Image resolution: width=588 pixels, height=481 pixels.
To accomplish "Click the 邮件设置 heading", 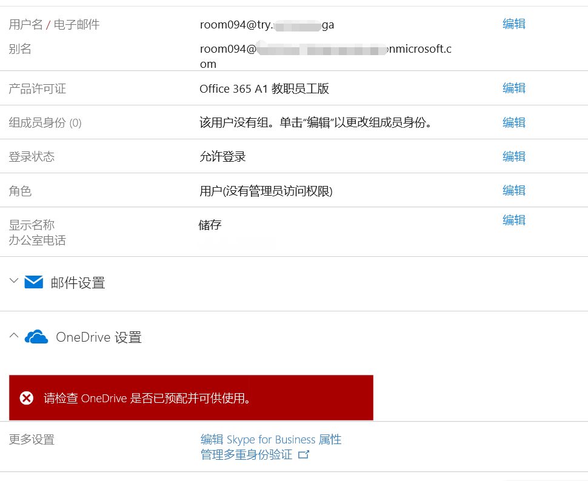I will tap(78, 283).
